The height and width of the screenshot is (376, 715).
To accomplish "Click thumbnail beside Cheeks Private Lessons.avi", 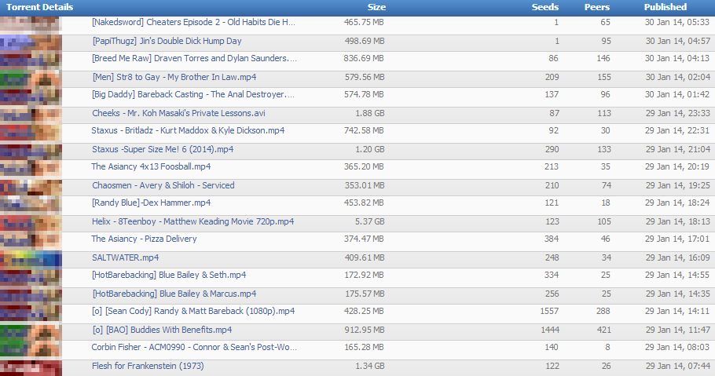I will coord(31,115).
